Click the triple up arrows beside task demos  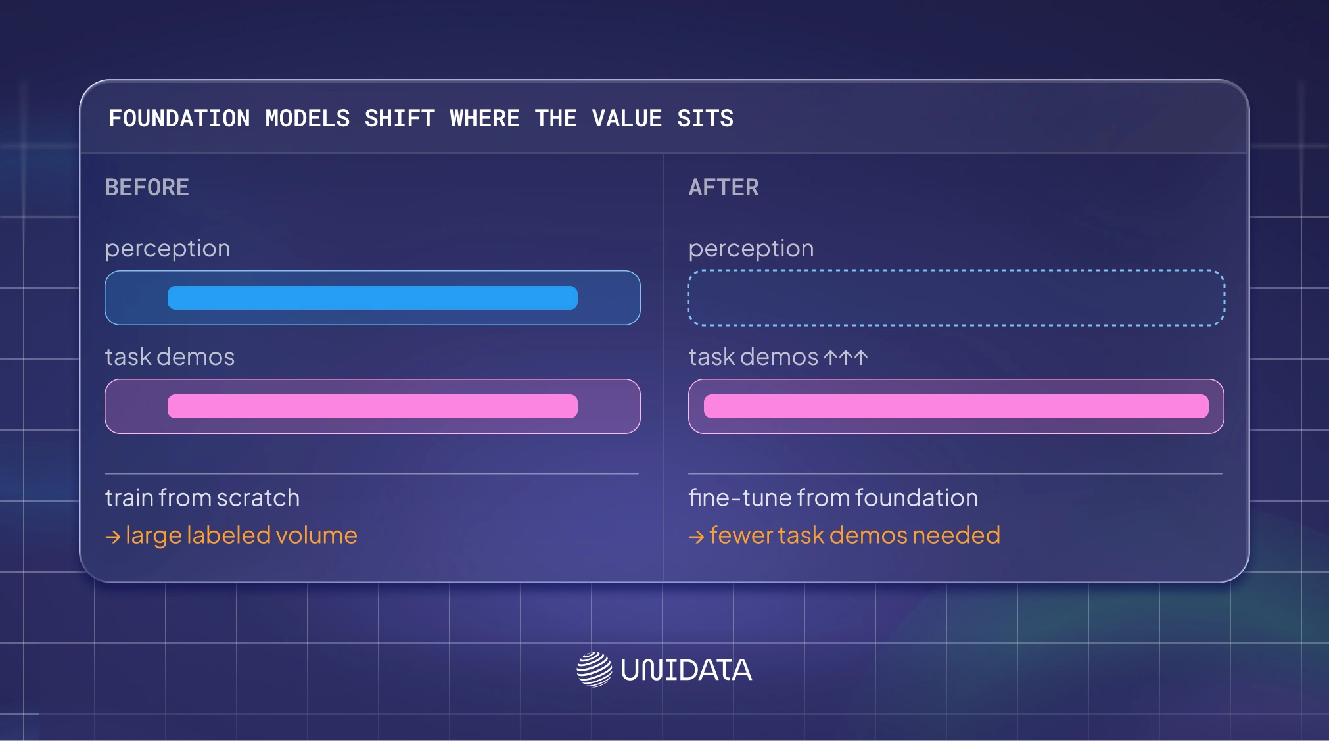coord(847,357)
